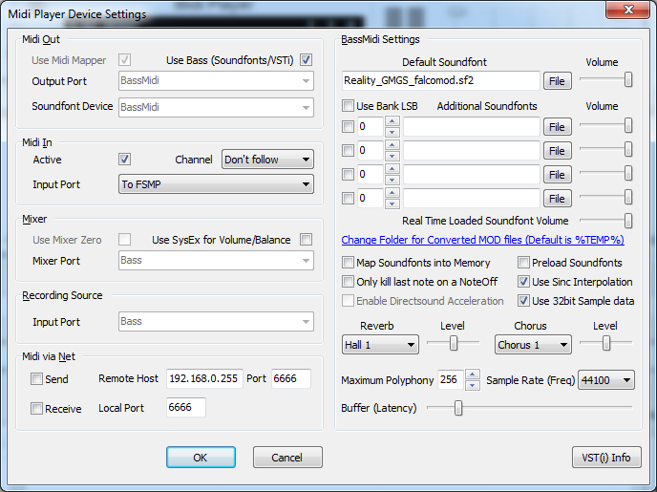Toggle Only kill last note on NoteOff

348,281
